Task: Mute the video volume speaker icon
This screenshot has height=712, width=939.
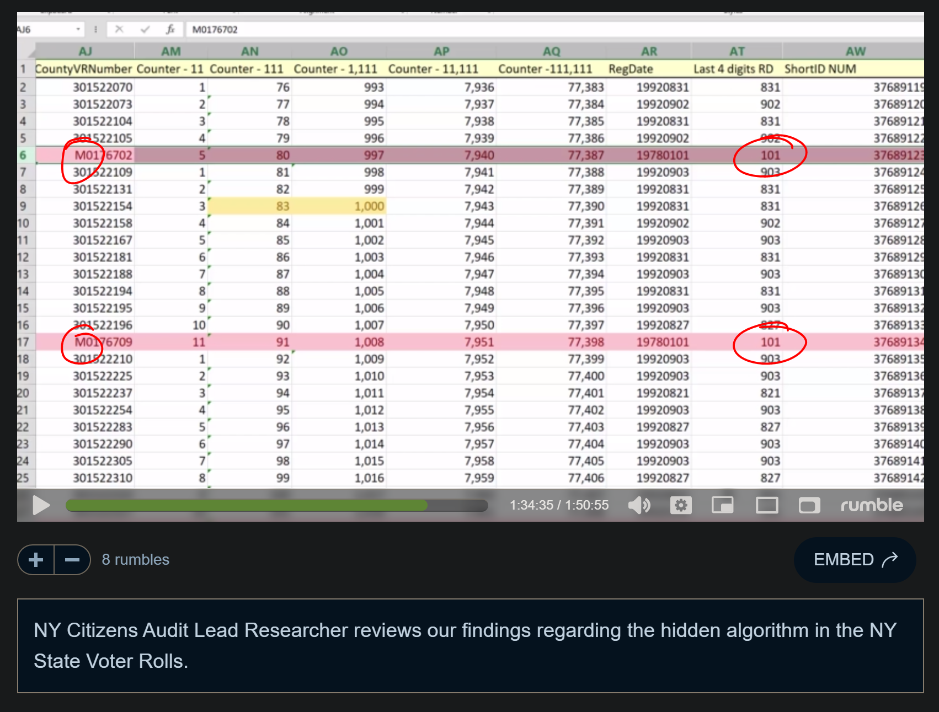Action: (639, 505)
